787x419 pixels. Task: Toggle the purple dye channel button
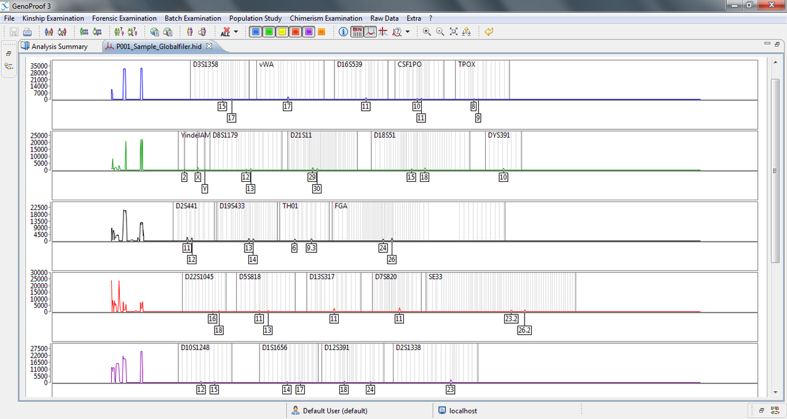click(x=309, y=32)
